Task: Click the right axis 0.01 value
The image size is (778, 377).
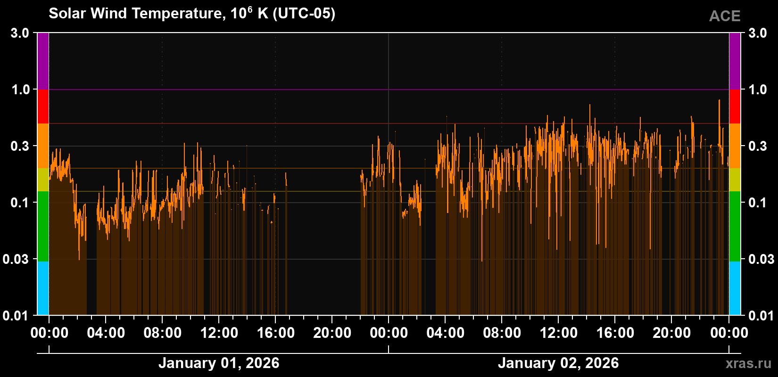Action: (761, 315)
